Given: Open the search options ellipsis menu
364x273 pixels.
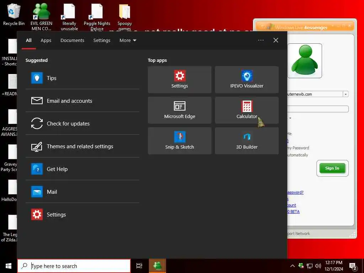Looking at the screenshot, I should click(261, 41).
